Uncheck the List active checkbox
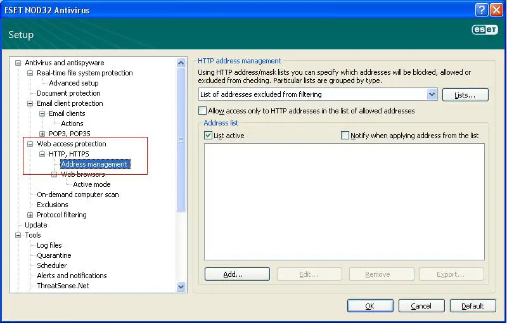The height and width of the screenshot is (325, 507). 208,136
